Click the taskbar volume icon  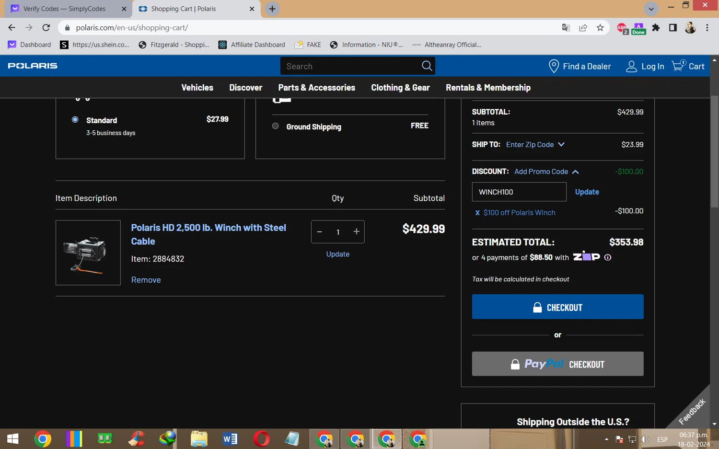pyautogui.click(x=645, y=439)
